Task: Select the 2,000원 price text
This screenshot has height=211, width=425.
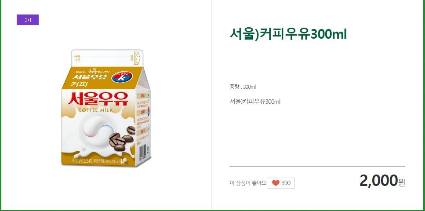Action: click(x=382, y=181)
